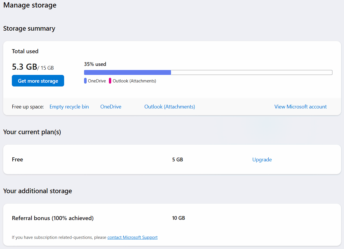Screen dimensions: 344x249
Task: Click the blue OneDrive legend swatch
Action: click(x=85, y=81)
